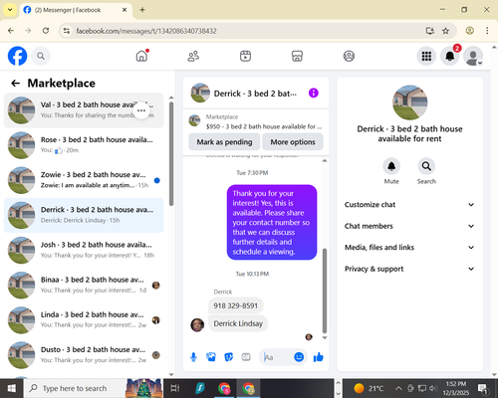Viewport: 498px width, 398px height.
Task: Open the Friends icon in top navigation
Action: (x=193, y=56)
